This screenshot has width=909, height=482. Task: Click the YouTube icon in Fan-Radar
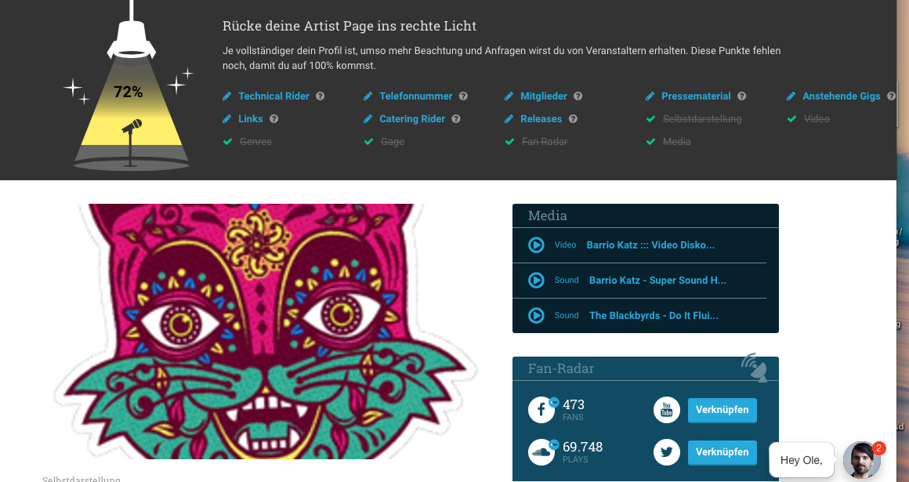(667, 410)
